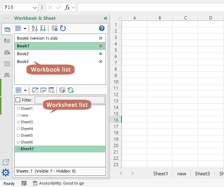Select Book6 (version 1).xlsb in workbook list
Screen dimensions: 224x187
(x=60, y=38)
